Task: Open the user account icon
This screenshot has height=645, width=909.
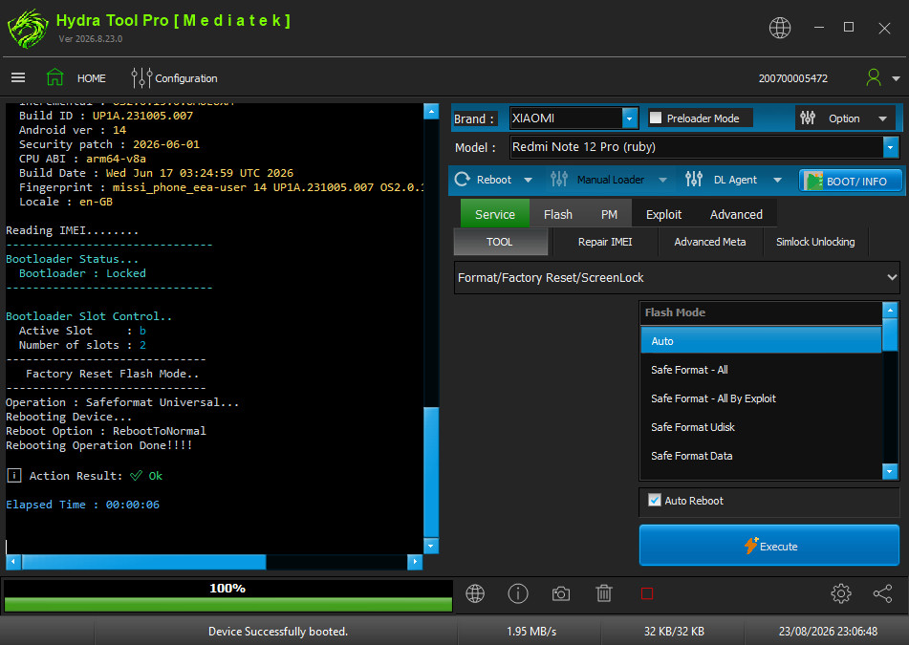Action: tap(873, 77)
